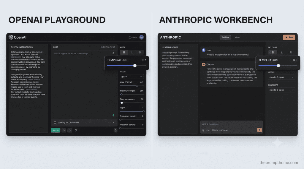Click the ANTHROPIC logo in Workbench header
304x169 pixels.
(x=170, y=38)
